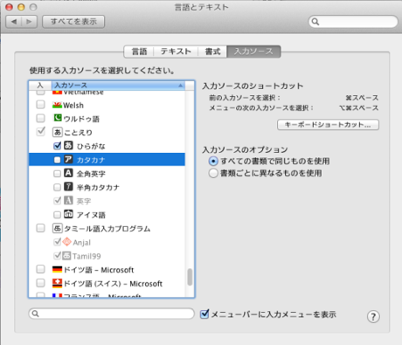Screen dimensions: 402x345
Task: Check the 全角英字 checkbox
Action: (x=57, y=174)
